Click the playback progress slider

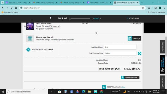pyautogui.click(x=79, y=19)
